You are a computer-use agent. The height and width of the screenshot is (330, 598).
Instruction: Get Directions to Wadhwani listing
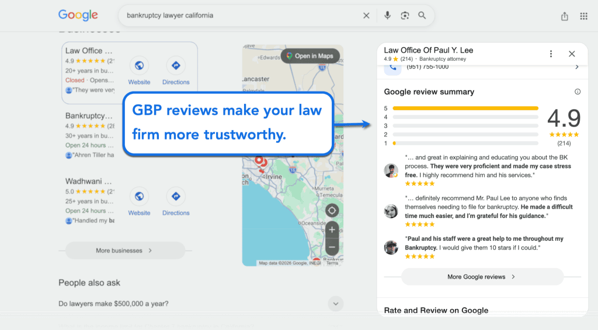176,202
